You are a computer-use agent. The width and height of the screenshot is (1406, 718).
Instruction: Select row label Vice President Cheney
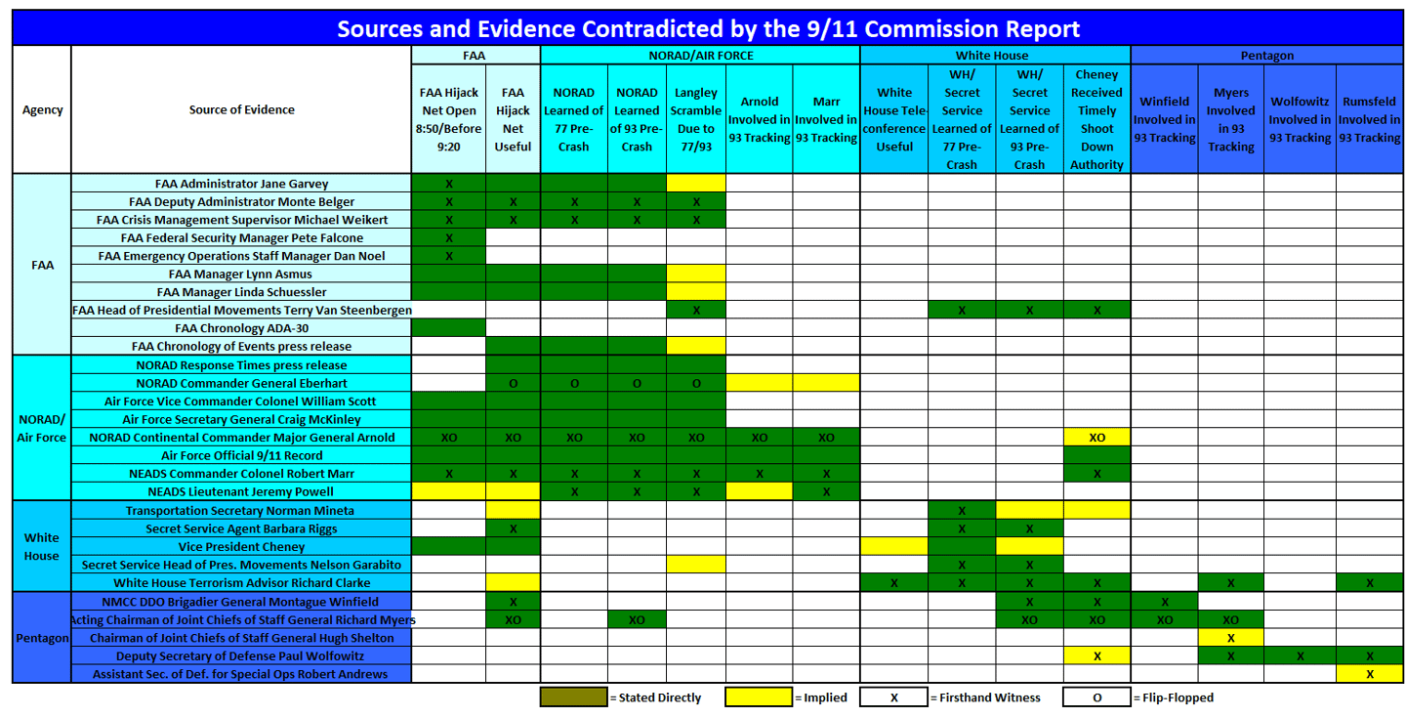[x=241, y=546]
